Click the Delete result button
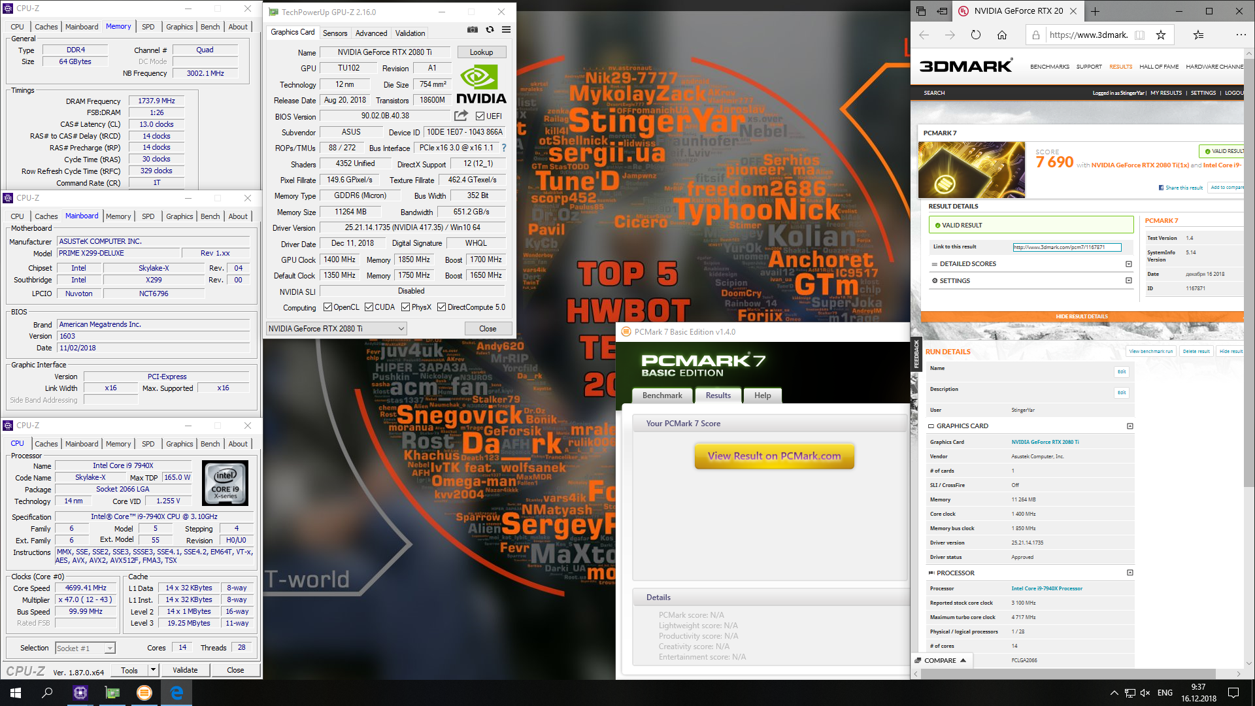The width and height of the screenshot is (1255, 706). click(1196, 351)
